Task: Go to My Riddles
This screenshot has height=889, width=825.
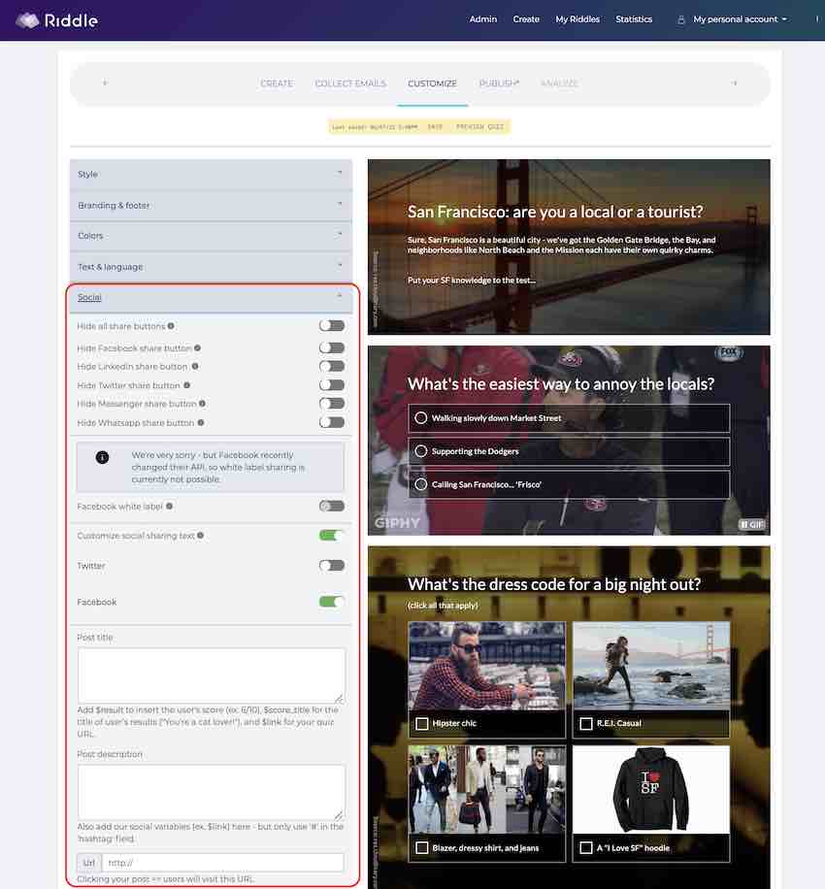Action: click(577, 19)
